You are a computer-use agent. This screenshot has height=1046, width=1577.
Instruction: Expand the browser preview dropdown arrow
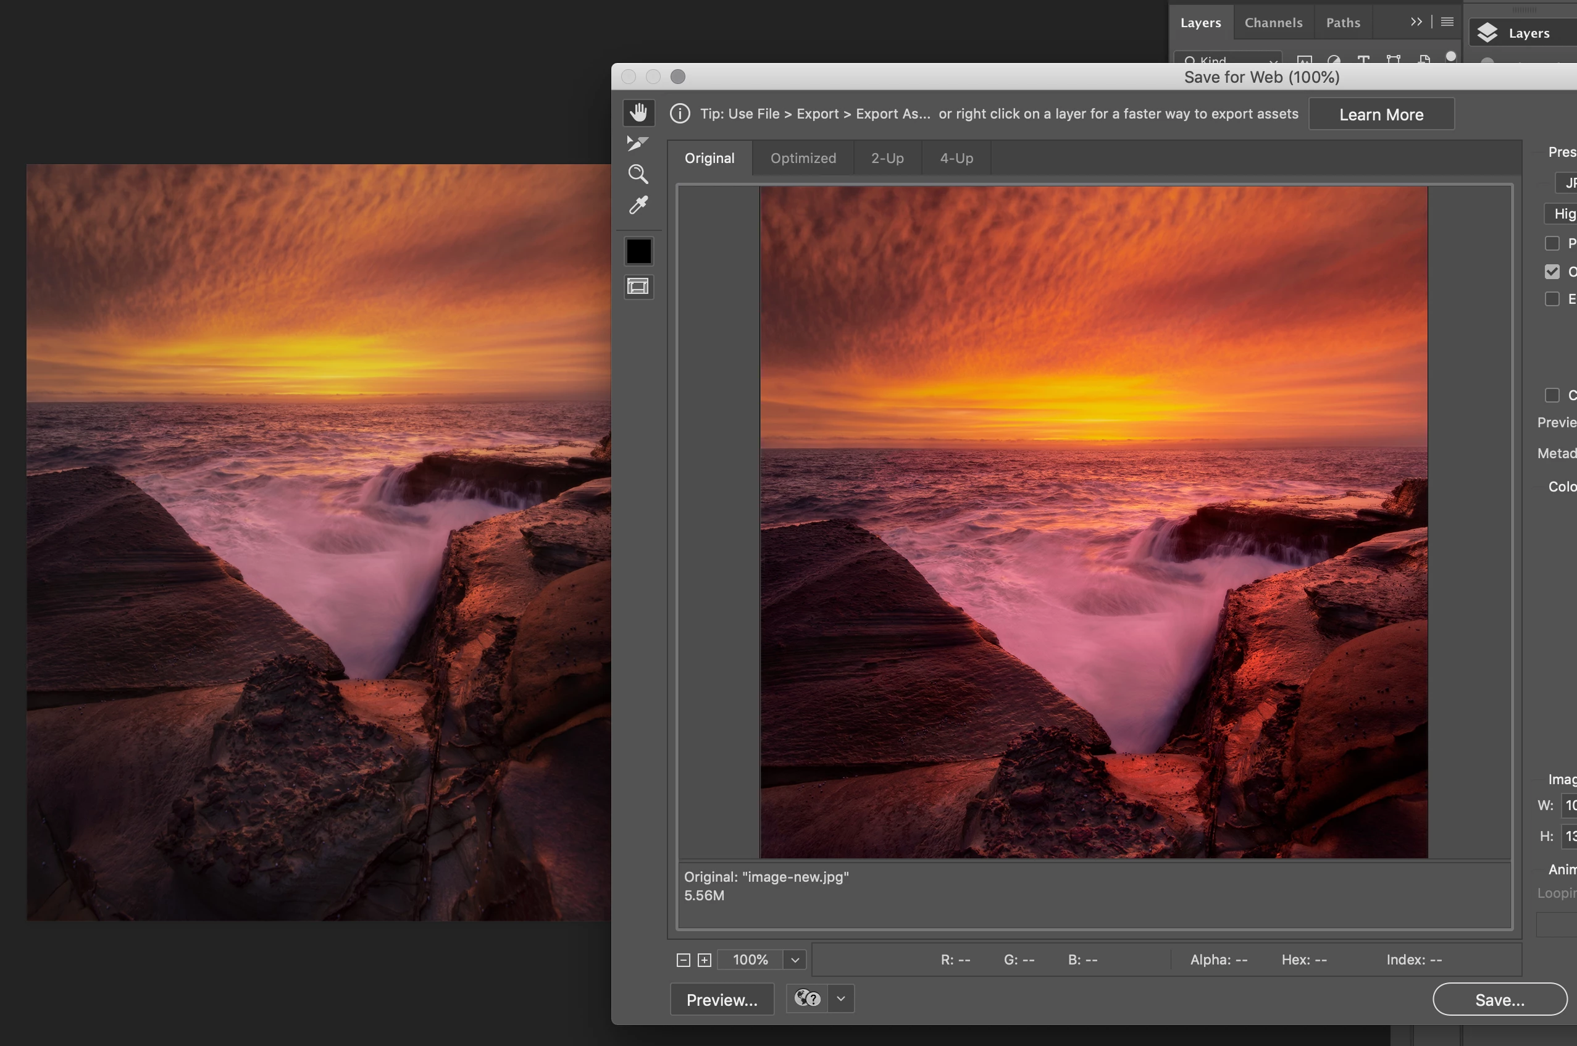click(840, 998)
